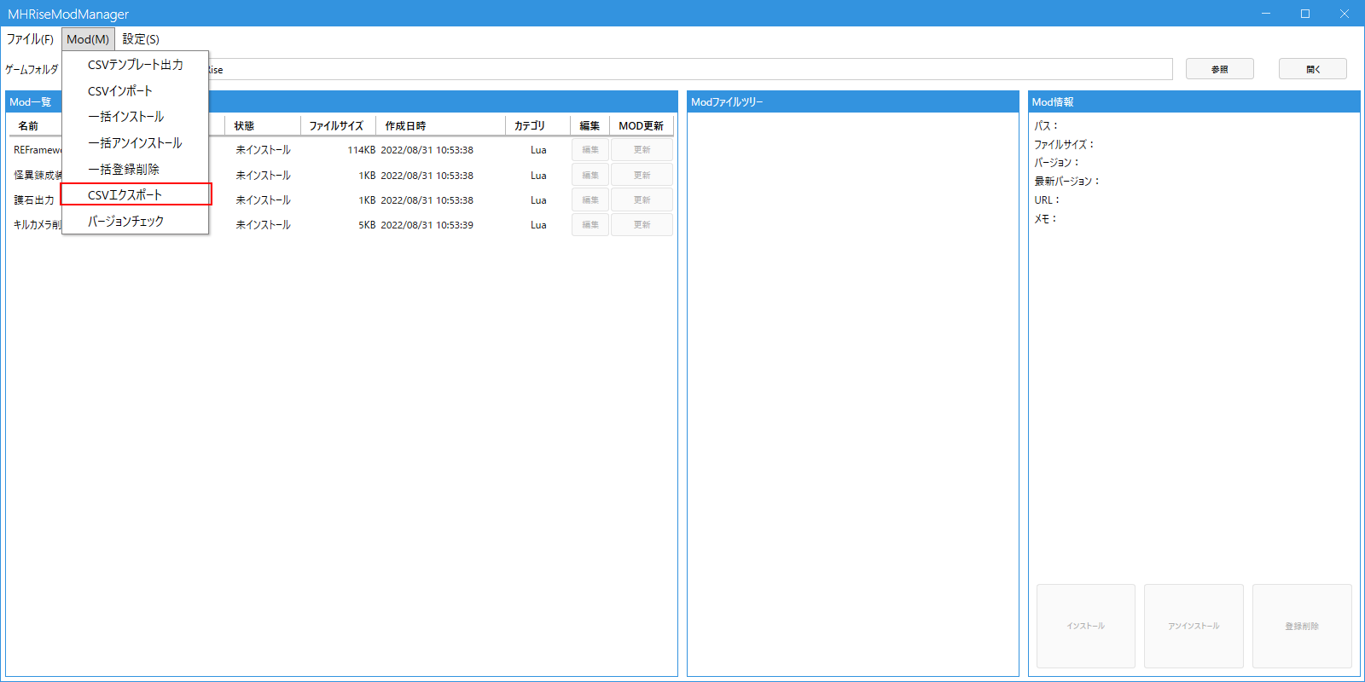Click 編集 button in 怪異錬成 row
1365x682 pixels.
click(x=590, y=175)
